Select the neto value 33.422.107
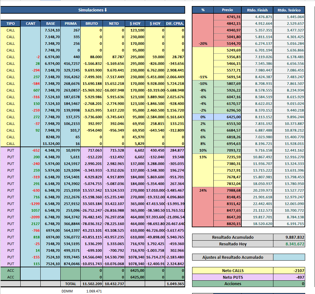Viewport: 315px width, 294px height. pos(114,204)
